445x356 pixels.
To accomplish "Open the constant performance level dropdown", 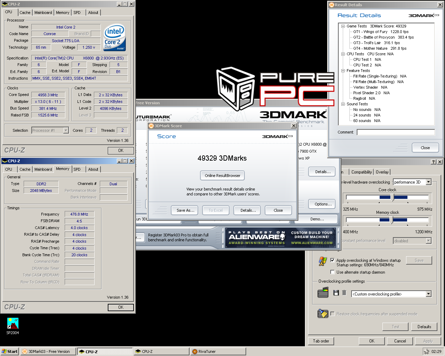I will [428, 241].
